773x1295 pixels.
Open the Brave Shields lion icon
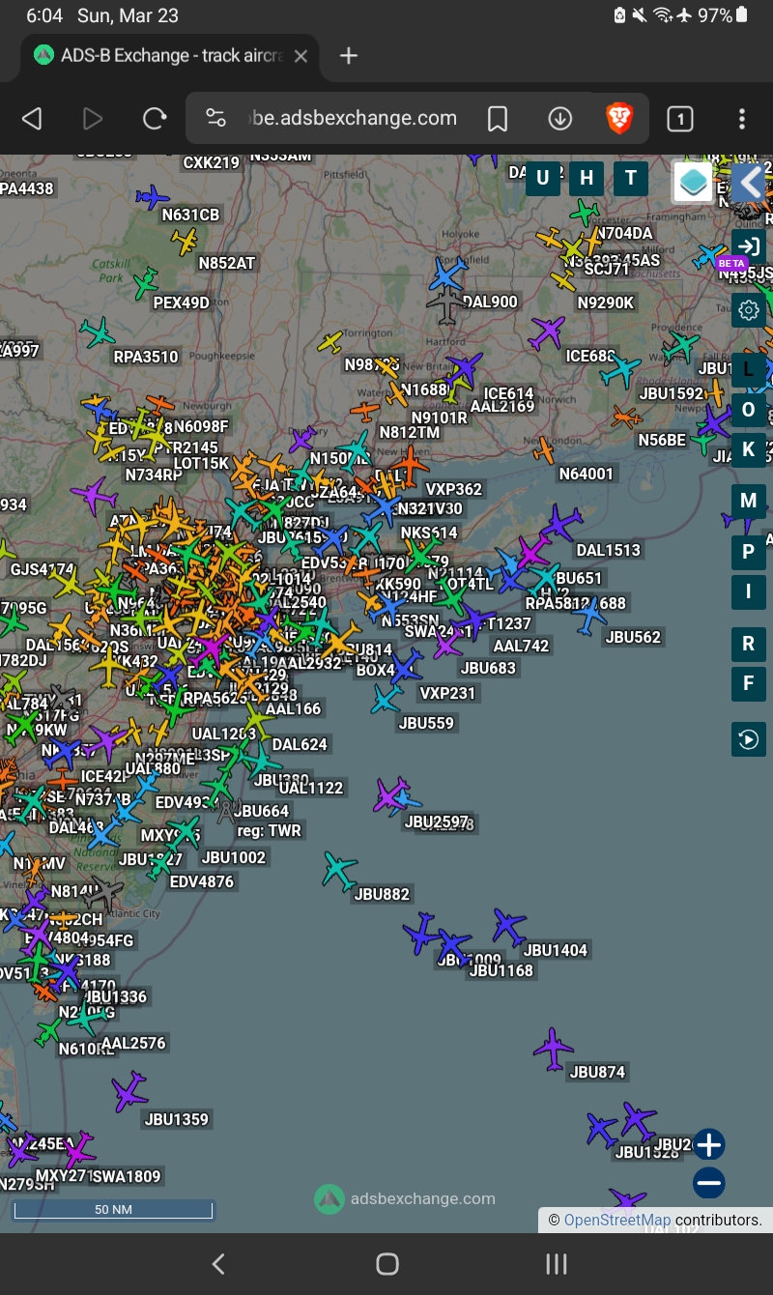(x=619, y=119)
